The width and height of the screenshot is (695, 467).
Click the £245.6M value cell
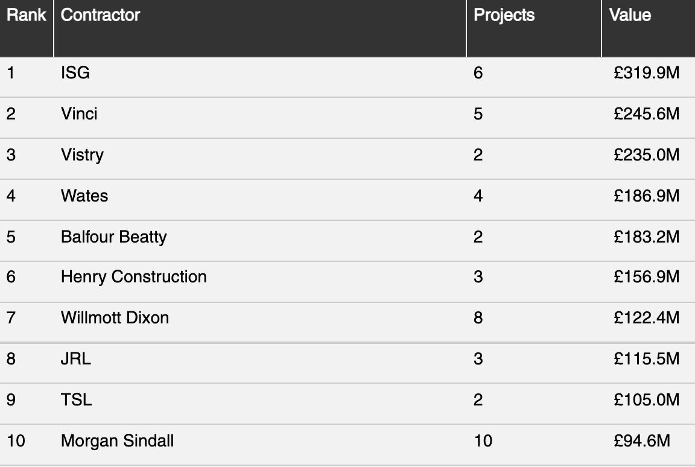pyautogui.click(x=646, y=114)
